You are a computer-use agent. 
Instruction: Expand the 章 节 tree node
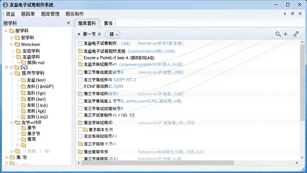click(7, 157)
